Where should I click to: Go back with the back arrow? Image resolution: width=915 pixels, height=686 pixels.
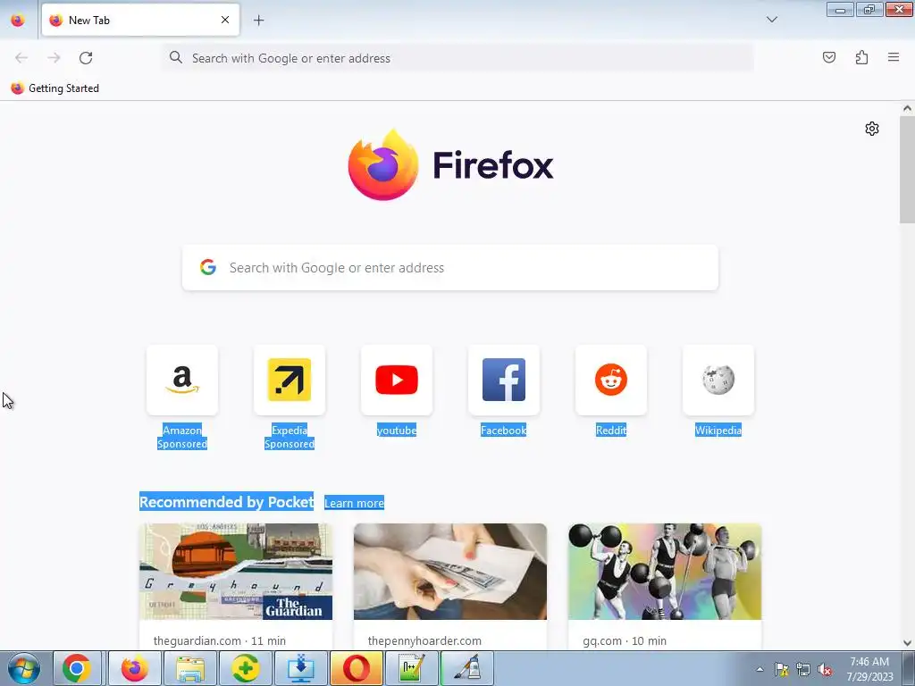(21, 58)
